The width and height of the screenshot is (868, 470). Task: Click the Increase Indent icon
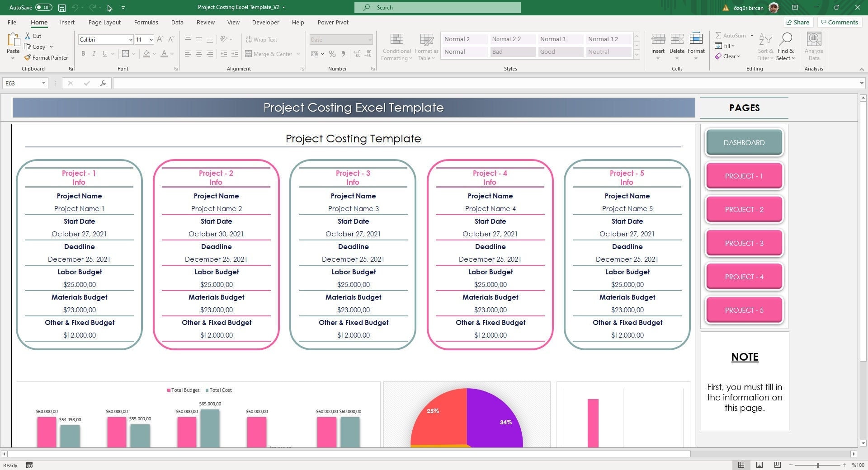point(234,54)
